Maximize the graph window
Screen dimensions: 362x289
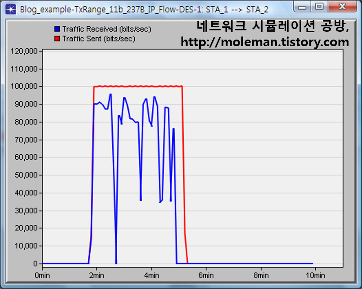click(319, 7)
